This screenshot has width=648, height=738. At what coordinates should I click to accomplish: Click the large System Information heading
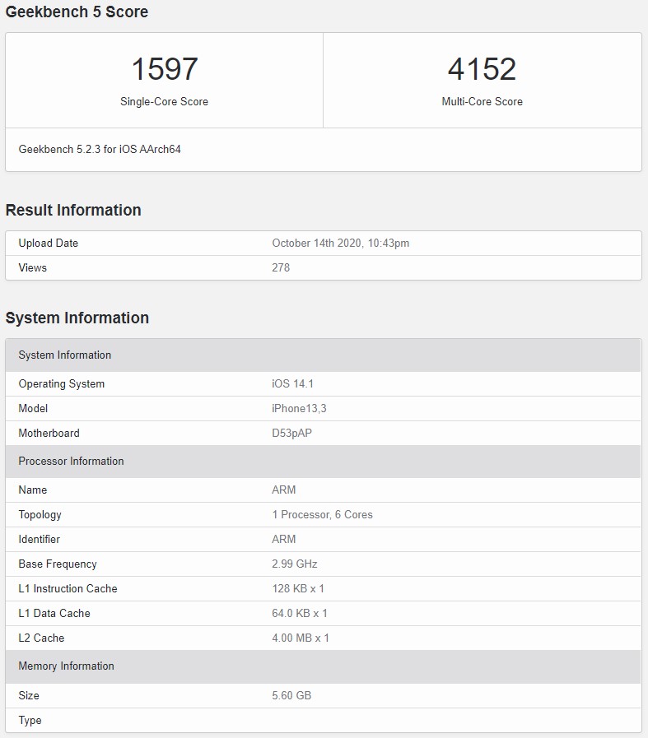pyautogui.click(x=77, y=318)
